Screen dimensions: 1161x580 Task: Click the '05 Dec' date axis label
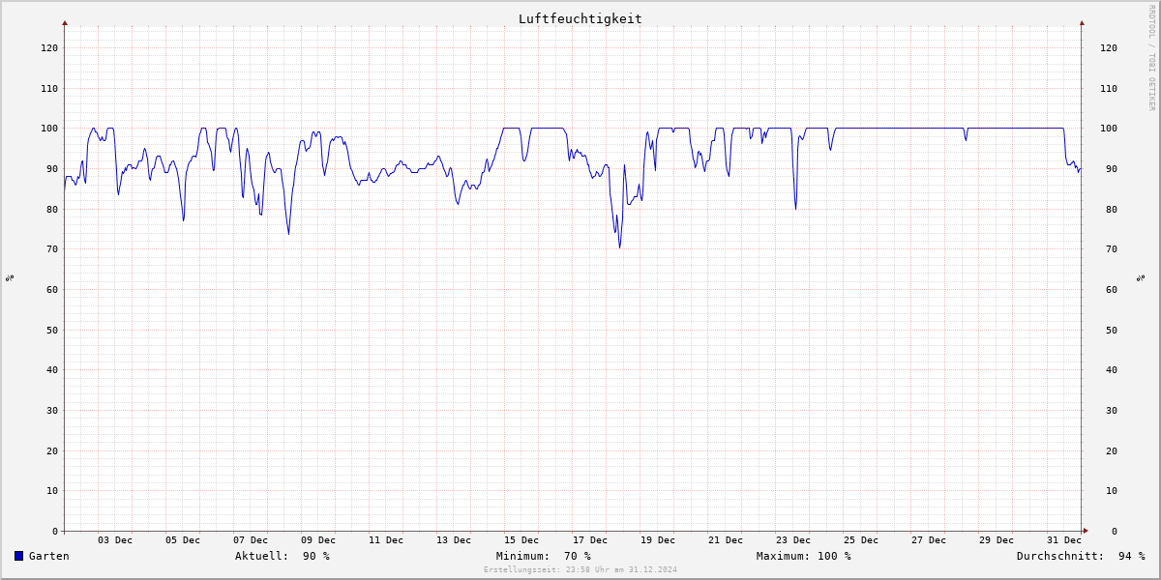(x=183, y=539)
